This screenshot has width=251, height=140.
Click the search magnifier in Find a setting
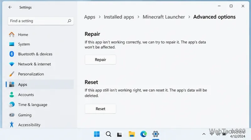click(x=69, y=21)
